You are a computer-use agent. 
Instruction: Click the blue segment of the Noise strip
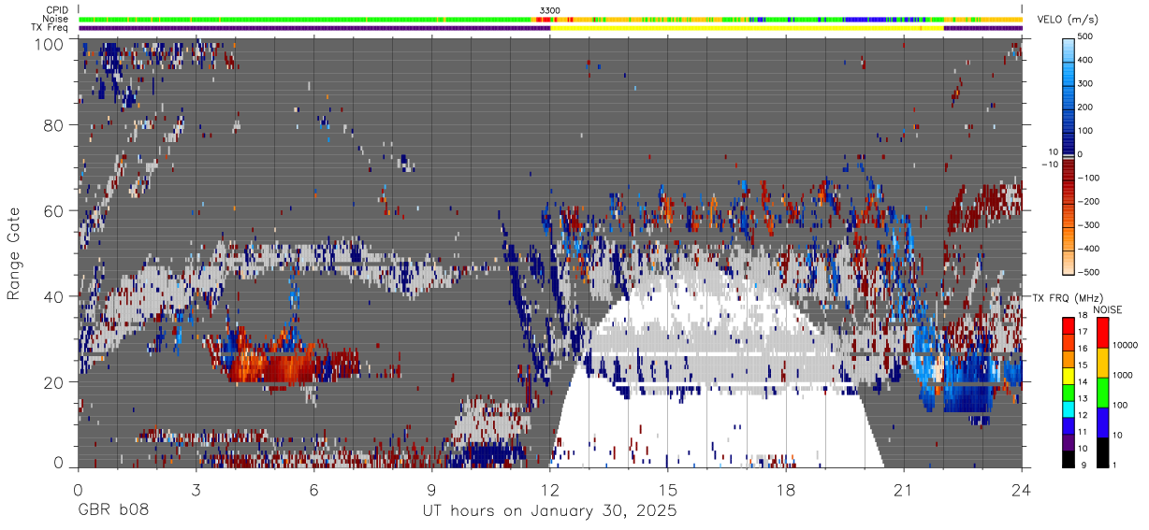click(x=865, y=19)
